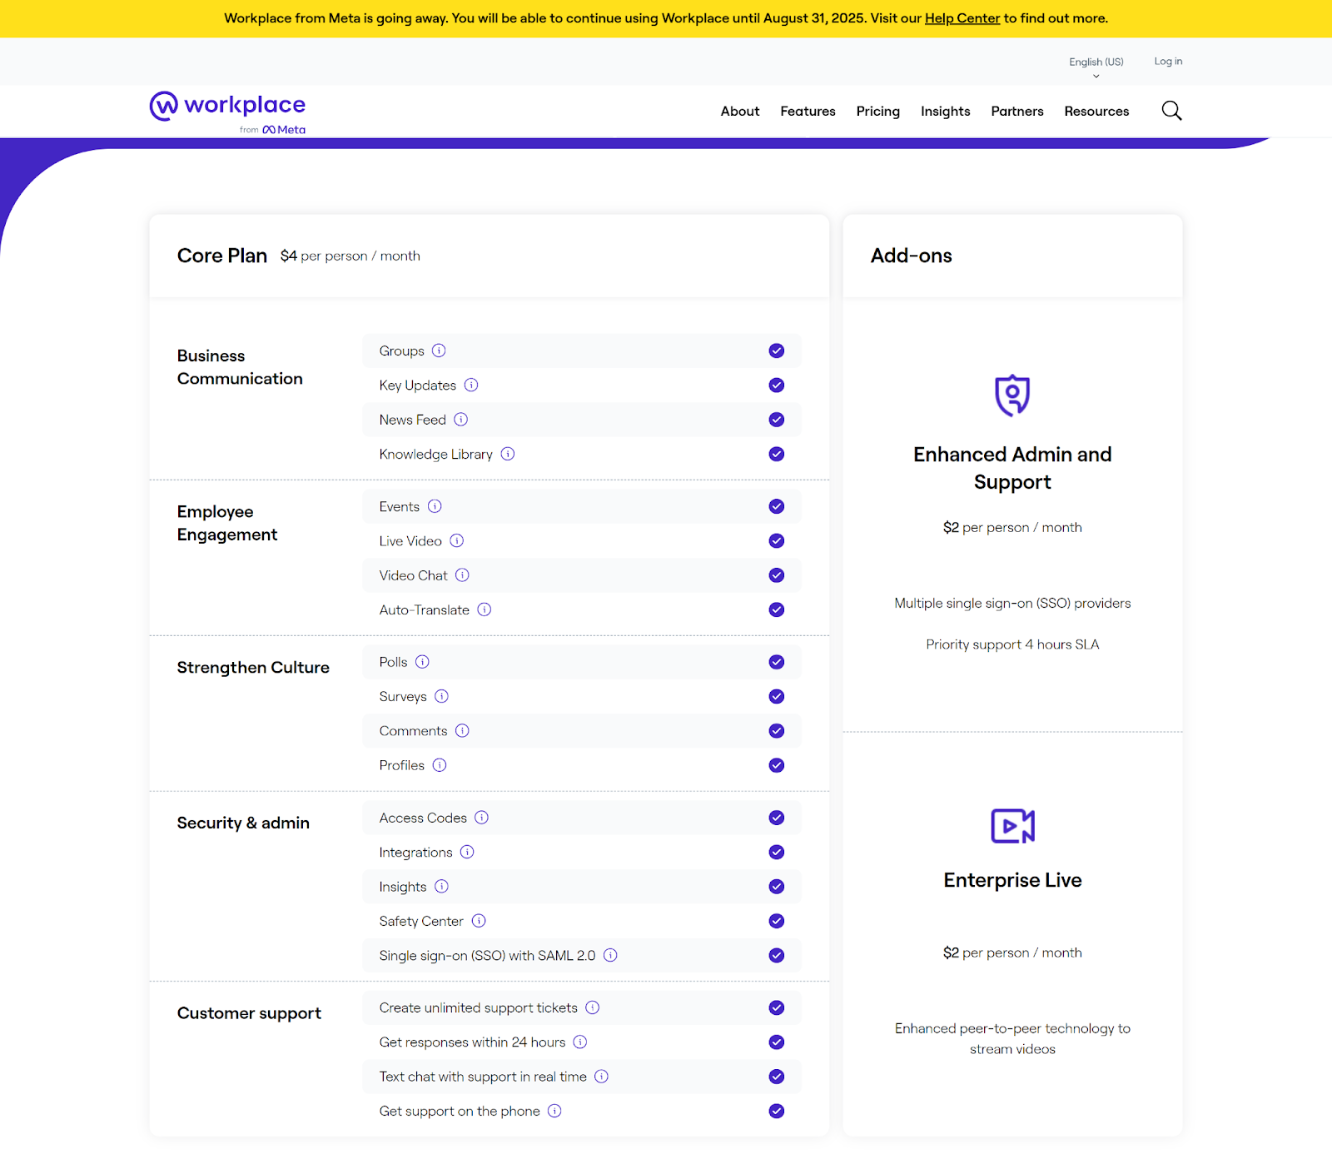Select the Core Plan heading
This screenshot has width=1332, height=1164.
click(x=222, y=256)
